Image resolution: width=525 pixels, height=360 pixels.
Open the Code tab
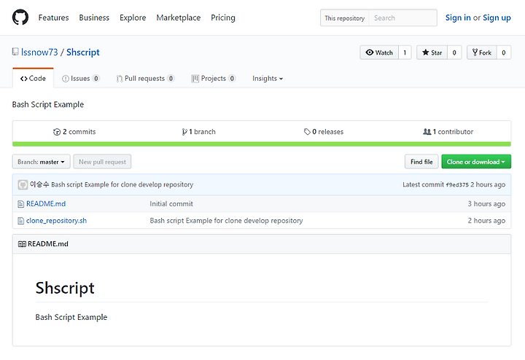click(x=33, y=78)
